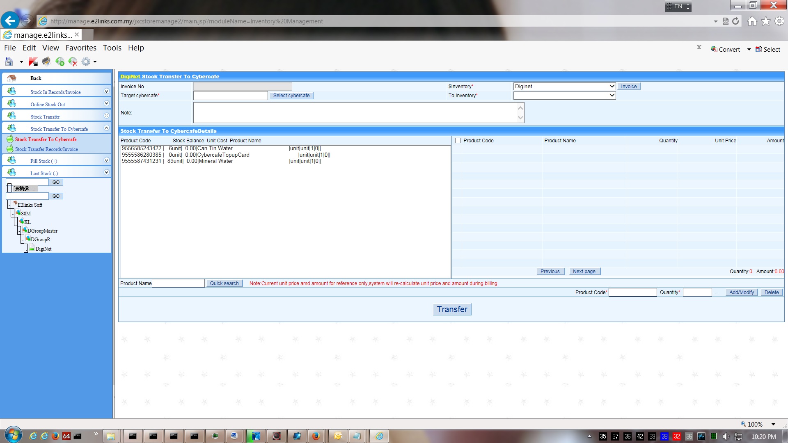The height and width of the screenshot is (443, 788).
Task: Tick the Product Code header checkbox
Action: click(x=458, y=141)
